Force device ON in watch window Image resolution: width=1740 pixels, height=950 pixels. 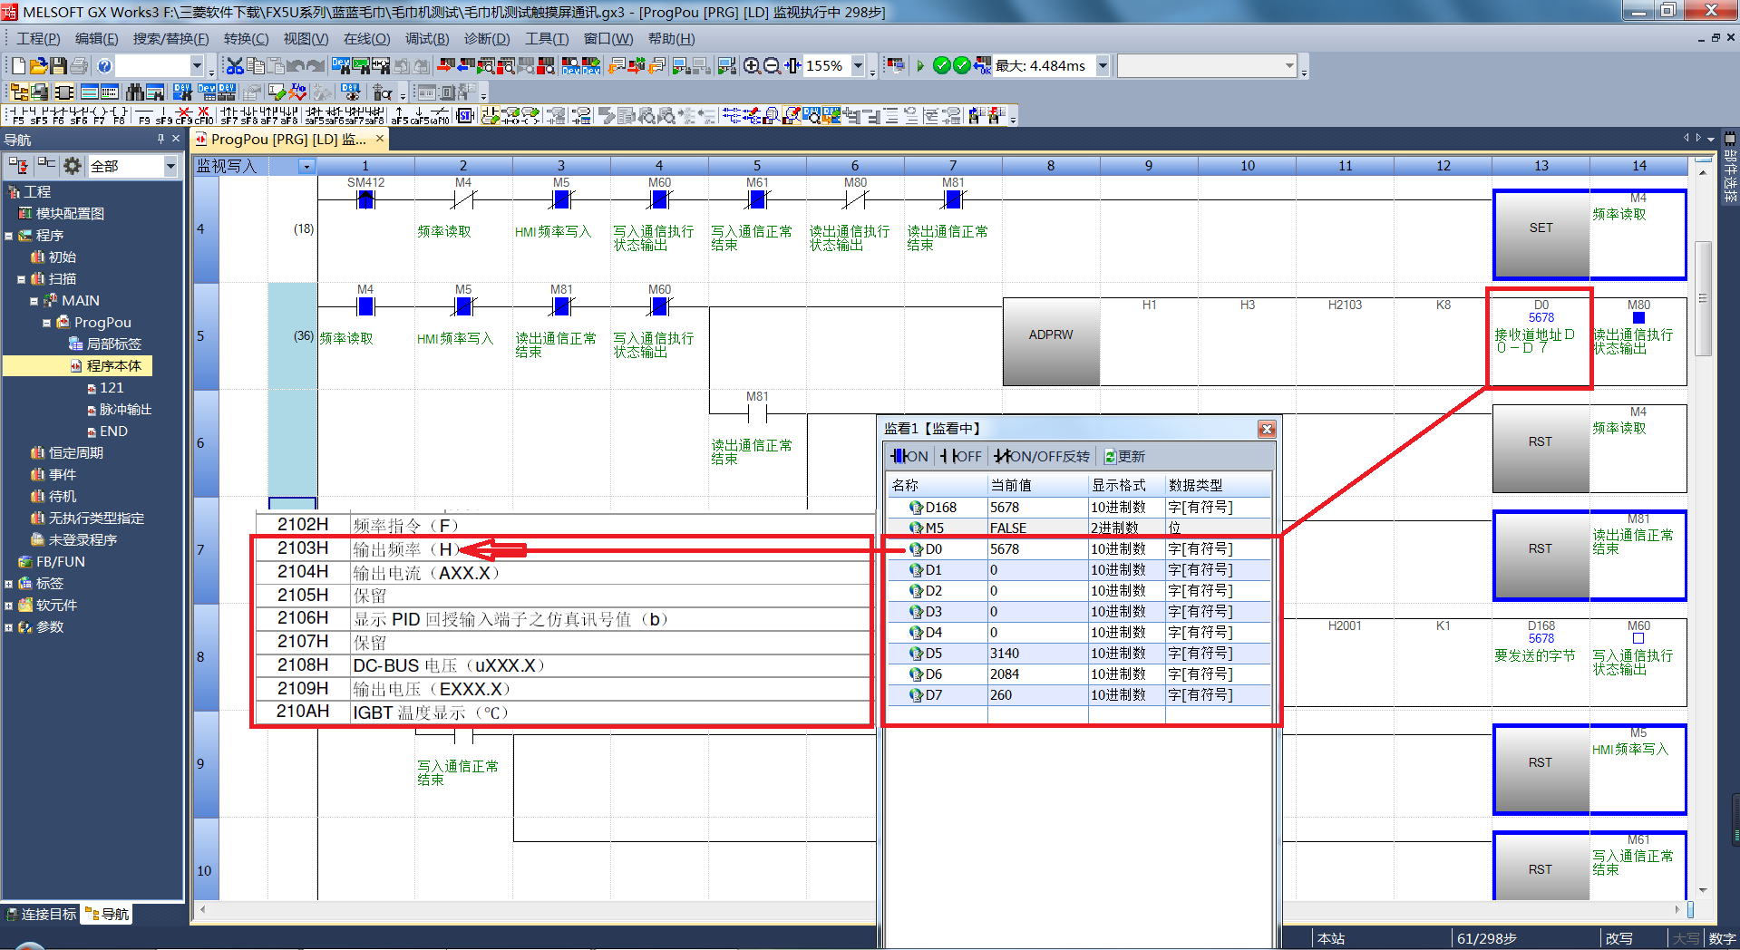[909, 456]
